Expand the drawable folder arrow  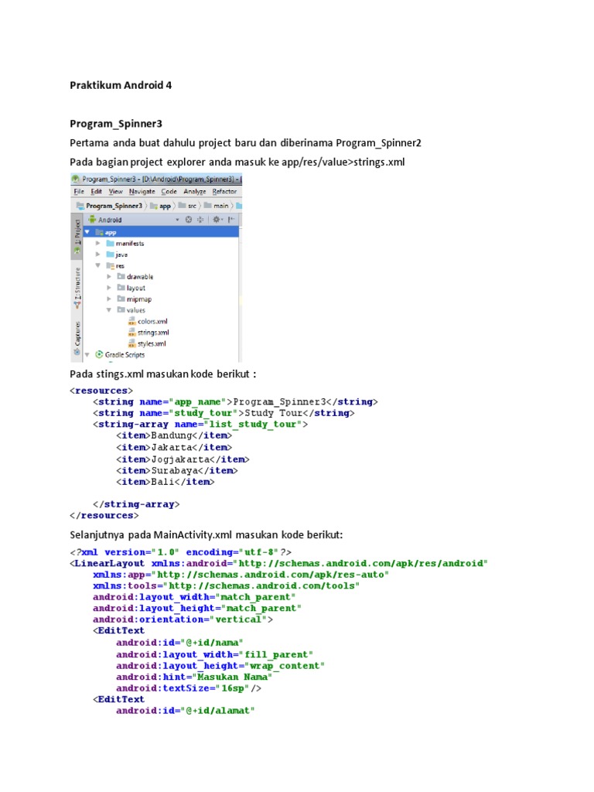click(x=109, y=276)
